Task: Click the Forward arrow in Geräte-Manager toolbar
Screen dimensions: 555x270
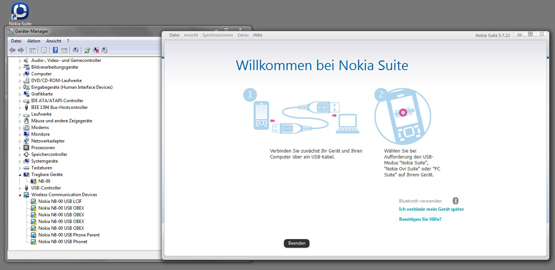Action: (x=21, y=50)
